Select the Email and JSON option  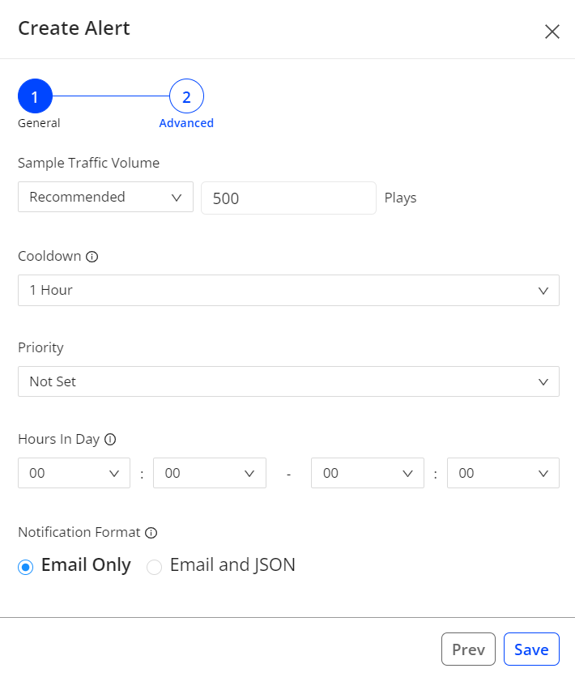click(x=154, y=567)
